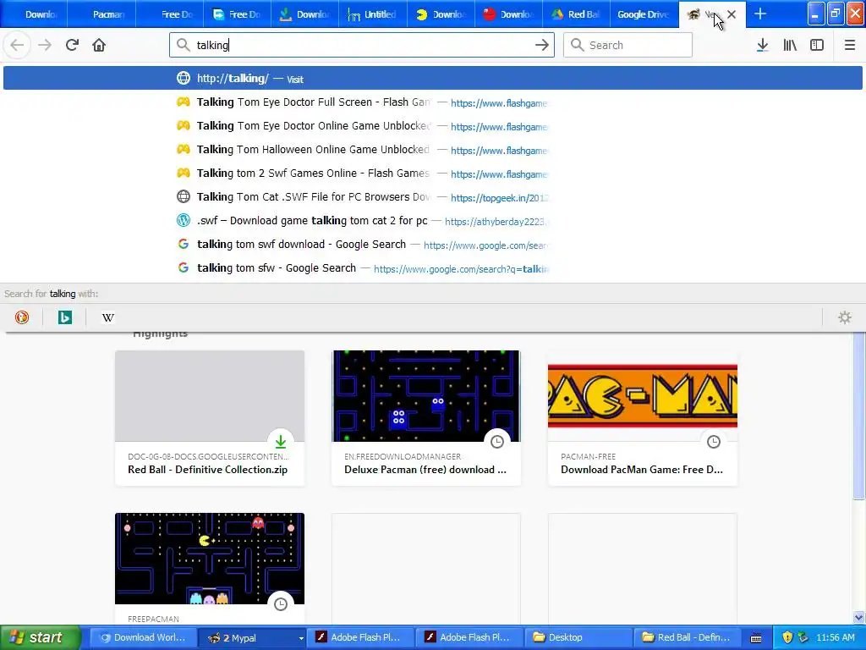Image resolution: width=866 pixels, height=650 pixels.
Task: Open second Adobe Flash Pl... taskbar item
Action: [x=469, y=638]
